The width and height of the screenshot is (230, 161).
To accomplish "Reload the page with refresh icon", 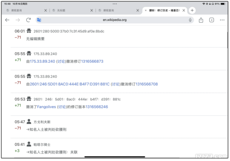I will 28,20.
